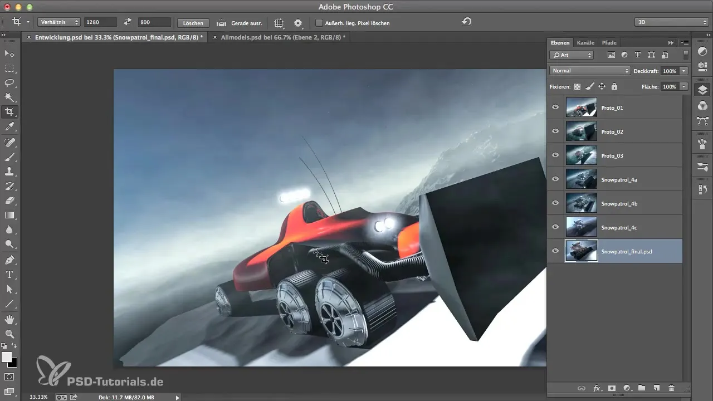Open the Verhältnis crop ratio dropdown

[x=59, y=22]
